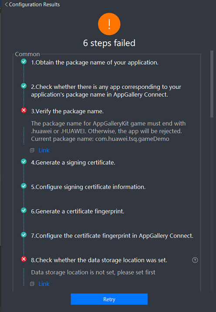Click document icon beside package name Link
This screenshot has height=312, width=216.
[x=32, y=150]
